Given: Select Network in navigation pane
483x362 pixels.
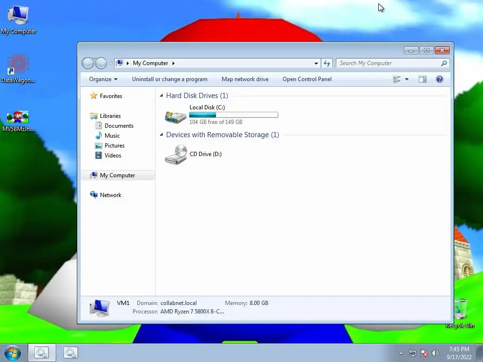Looking at the screenshot, I should click(106, 195).
